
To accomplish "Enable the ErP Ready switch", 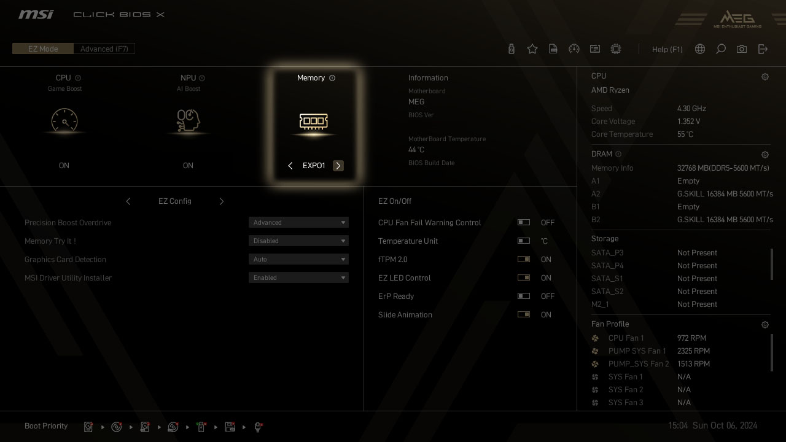I will [524, 297].
